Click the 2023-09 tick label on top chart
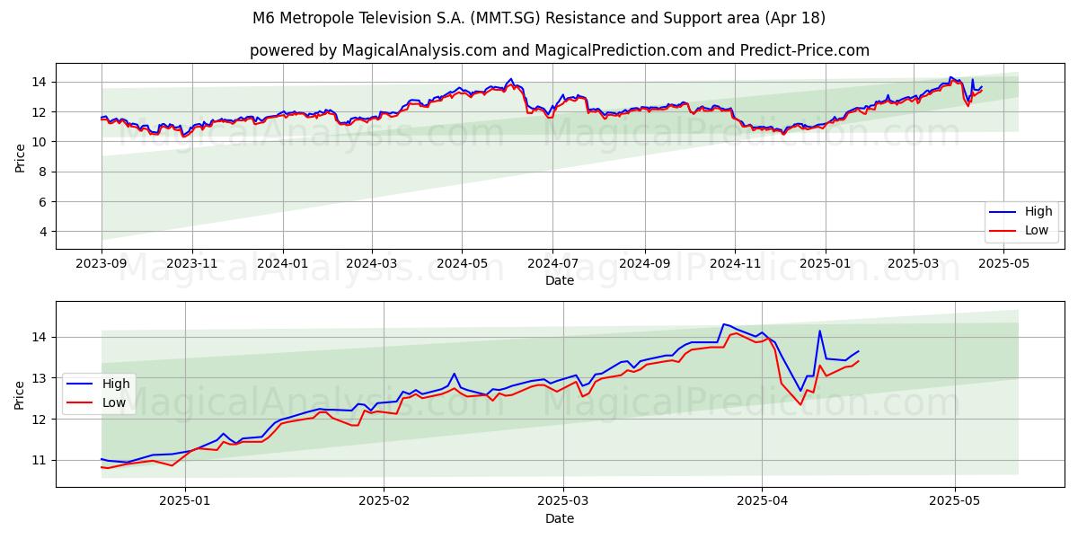 coord(102,264)
